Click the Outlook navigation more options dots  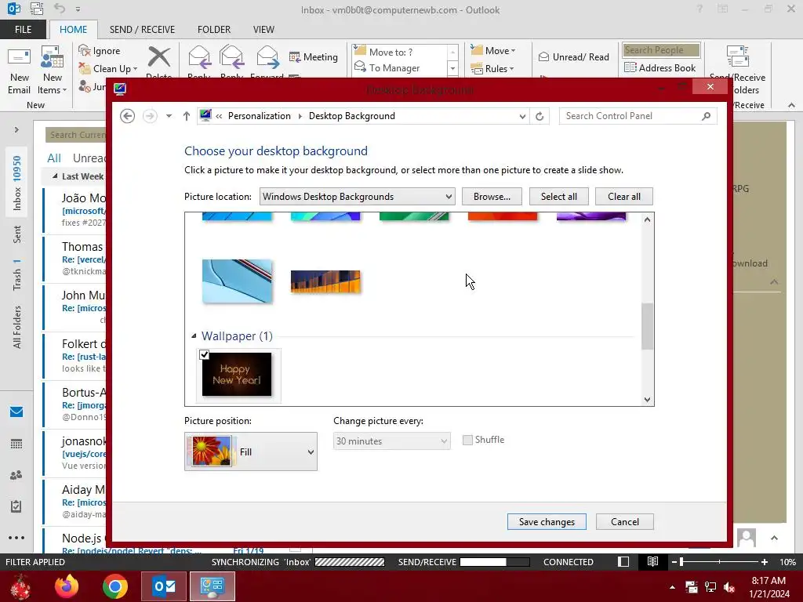[16, 538]
